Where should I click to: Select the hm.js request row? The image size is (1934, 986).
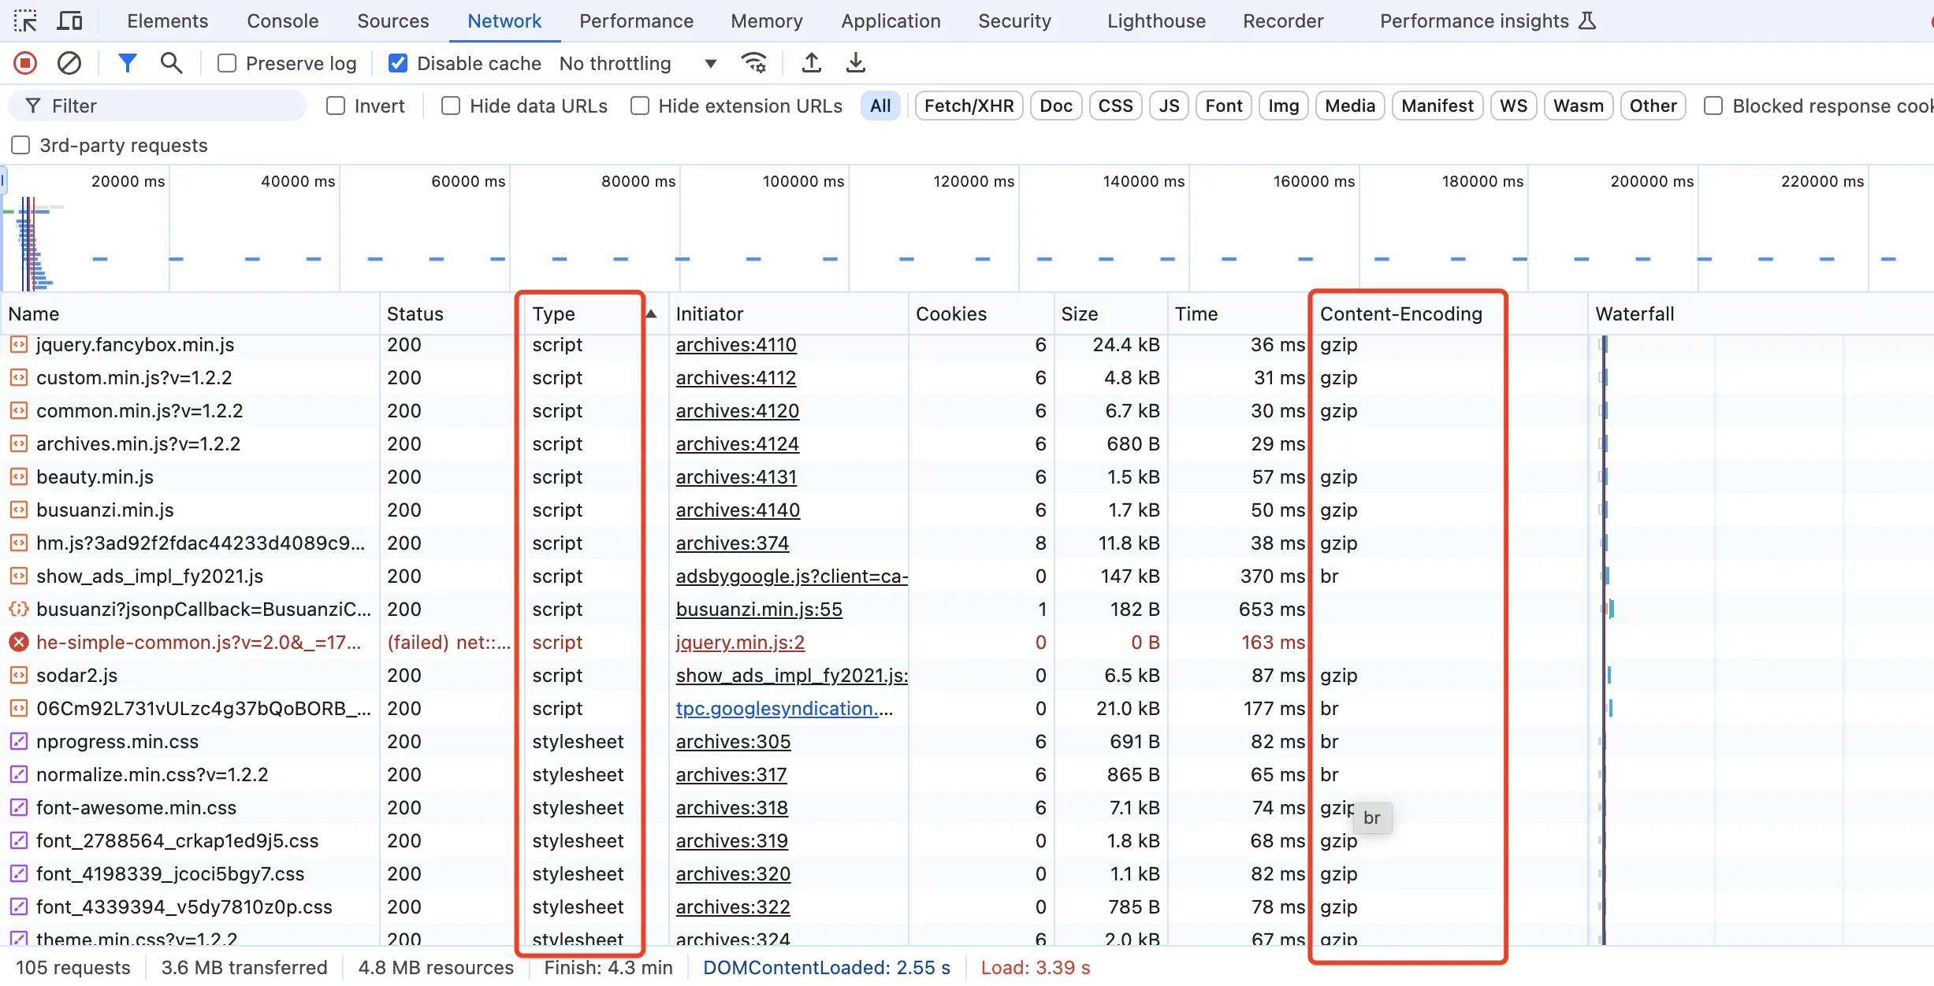(x=967, y=543)
